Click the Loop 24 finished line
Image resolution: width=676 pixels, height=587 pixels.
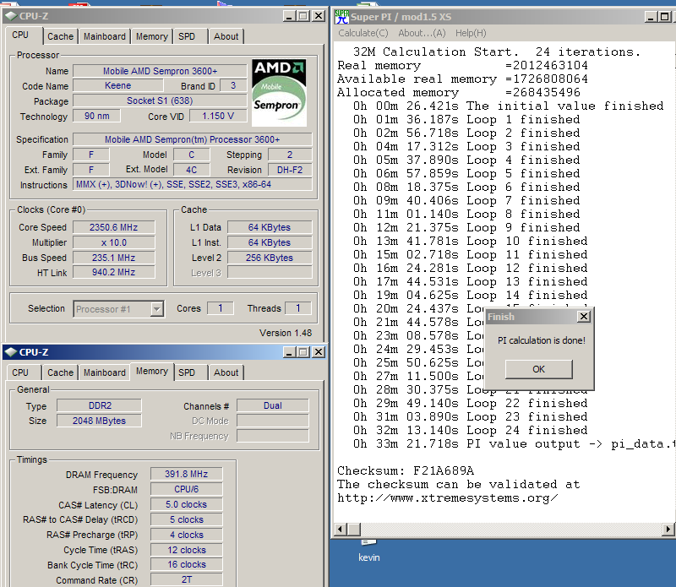pos(471,430)
